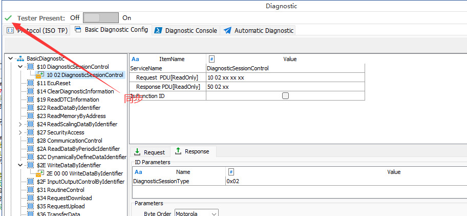This screenshot has width=467, height=216.
Task: Select the 10 02 DiagnosticSessionControl item
Action: 84,75
